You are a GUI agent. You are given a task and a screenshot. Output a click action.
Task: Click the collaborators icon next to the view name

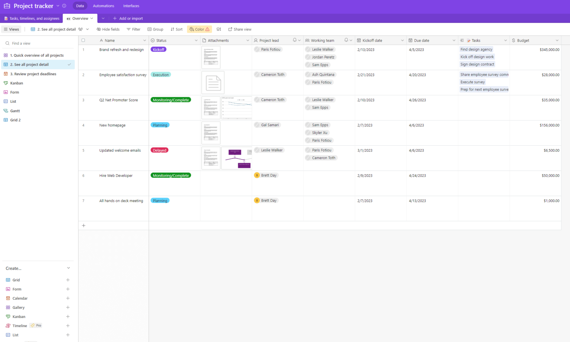tap(81, 29)
